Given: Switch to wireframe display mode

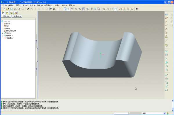Looking at the screenshot, I should [x=104, y=9].
